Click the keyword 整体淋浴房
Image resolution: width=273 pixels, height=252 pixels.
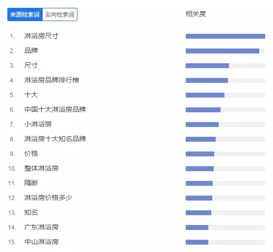click(41, 168)
